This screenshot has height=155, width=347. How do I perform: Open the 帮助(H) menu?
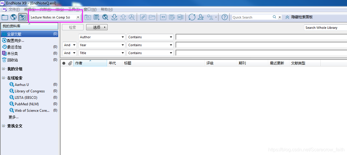[x=107, y=9]
